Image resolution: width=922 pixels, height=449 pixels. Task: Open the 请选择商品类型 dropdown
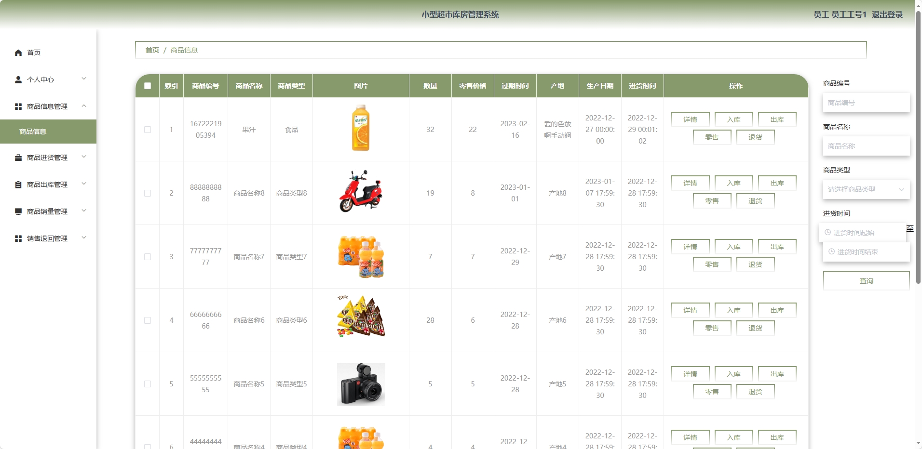pyautogui.click(x=866, y=189)
